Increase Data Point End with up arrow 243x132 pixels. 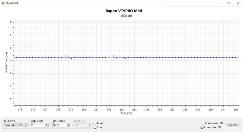(68, 124)
